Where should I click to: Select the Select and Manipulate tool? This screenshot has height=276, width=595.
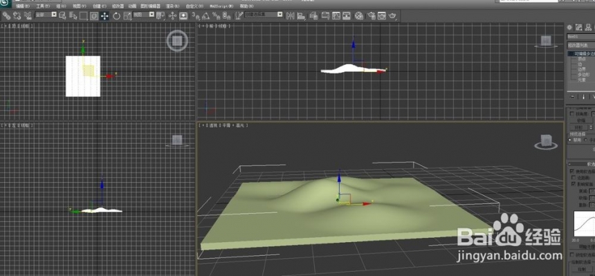(172, 16)
